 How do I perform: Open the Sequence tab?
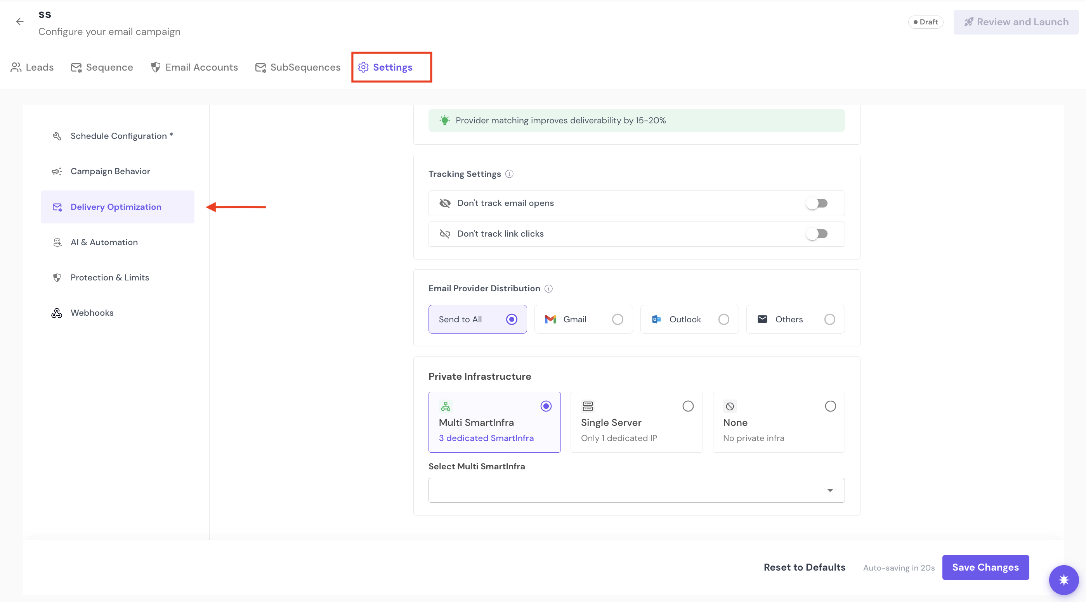[102, 67]
